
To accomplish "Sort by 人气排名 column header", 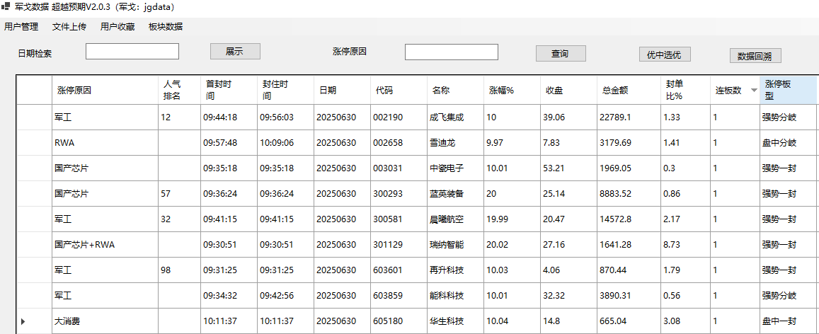I will tap(179, 91).
